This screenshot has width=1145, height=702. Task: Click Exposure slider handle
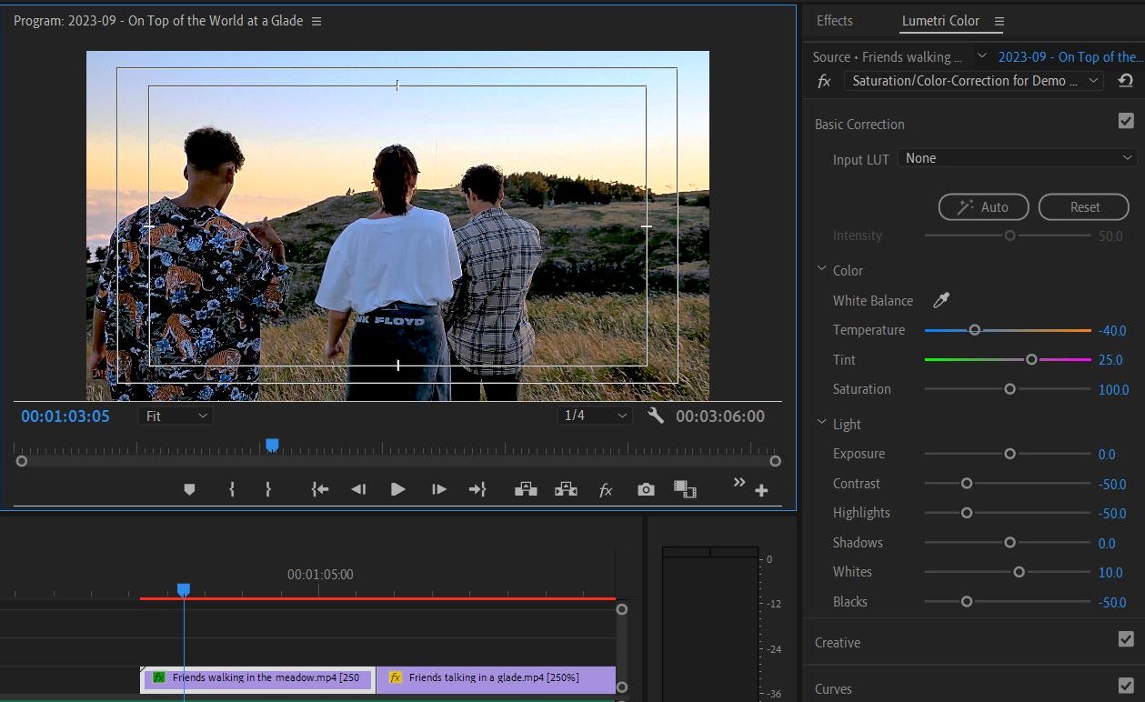[x=1009, y=454]
